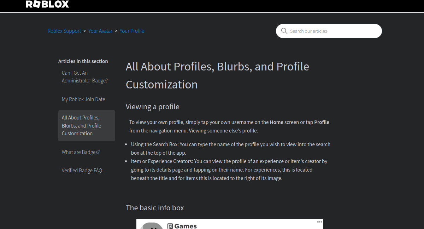This screenshot has height=229, width=424.
Task: Click the bold word 'Home' in paragraph
Action: [277, 122]
